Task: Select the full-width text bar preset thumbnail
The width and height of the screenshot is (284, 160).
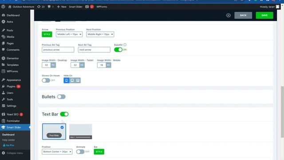Action: coord(81,132)
